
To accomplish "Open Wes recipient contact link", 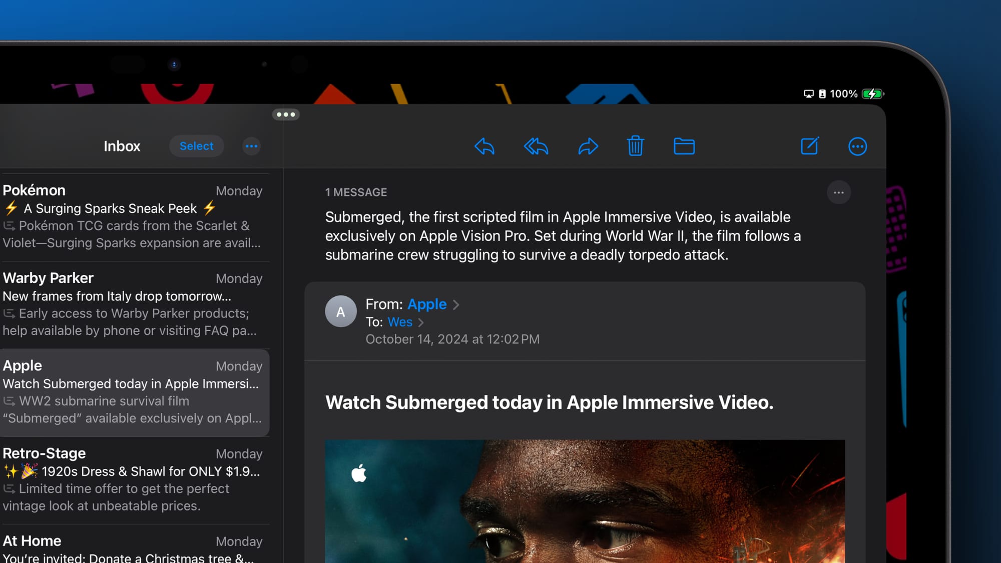I will point(400,322).
